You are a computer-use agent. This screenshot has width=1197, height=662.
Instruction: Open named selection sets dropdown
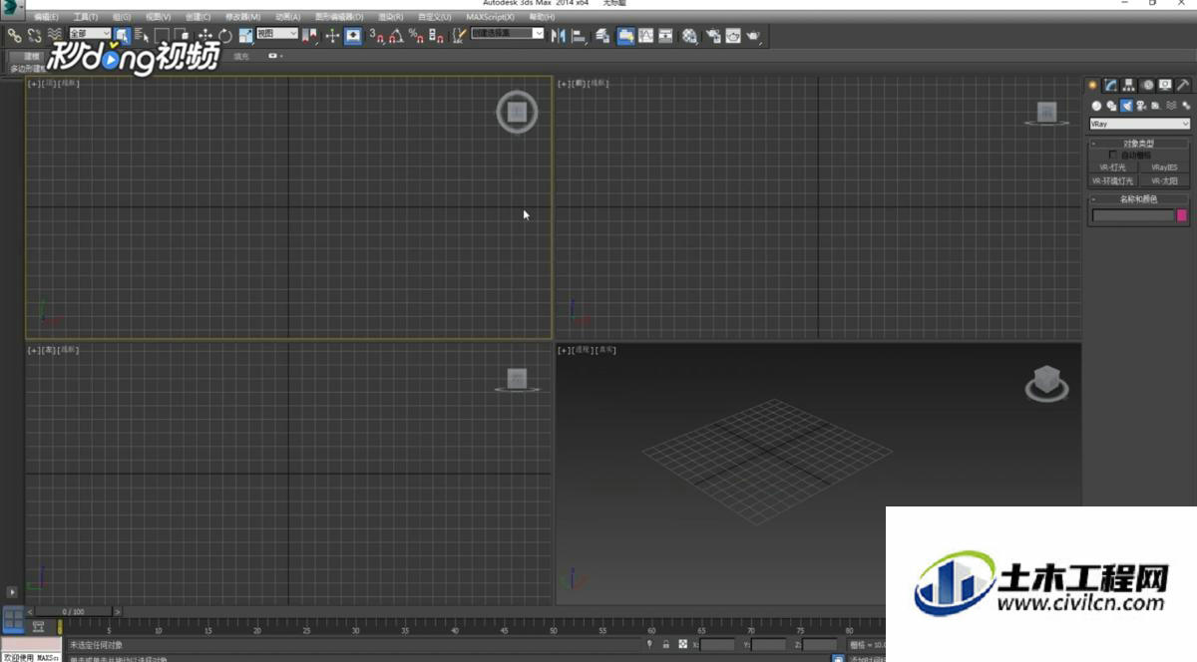[x=508, y=34]
